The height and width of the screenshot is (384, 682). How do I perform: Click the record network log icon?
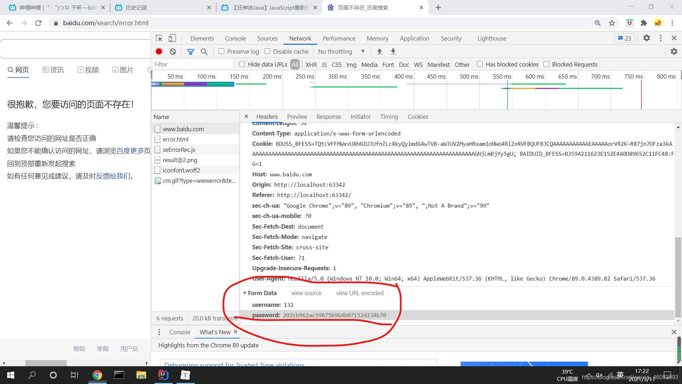(159, 51)
